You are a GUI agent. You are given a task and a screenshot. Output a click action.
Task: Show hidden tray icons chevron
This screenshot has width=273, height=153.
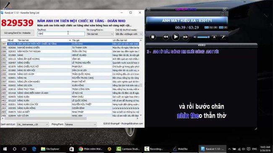point(229,149)
